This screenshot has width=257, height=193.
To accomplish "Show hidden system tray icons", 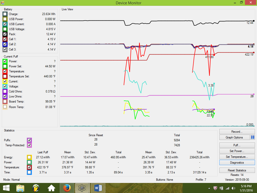I will point(209,188).
